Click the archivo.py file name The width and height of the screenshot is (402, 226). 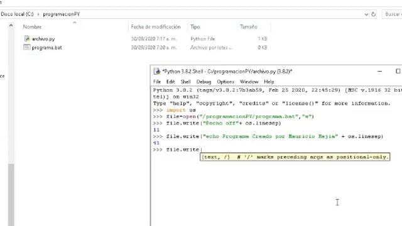(x=43, y=39)
